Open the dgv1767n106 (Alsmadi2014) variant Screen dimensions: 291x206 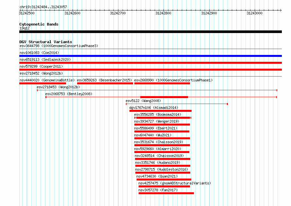pyautogui.click(x=154, y=108)
